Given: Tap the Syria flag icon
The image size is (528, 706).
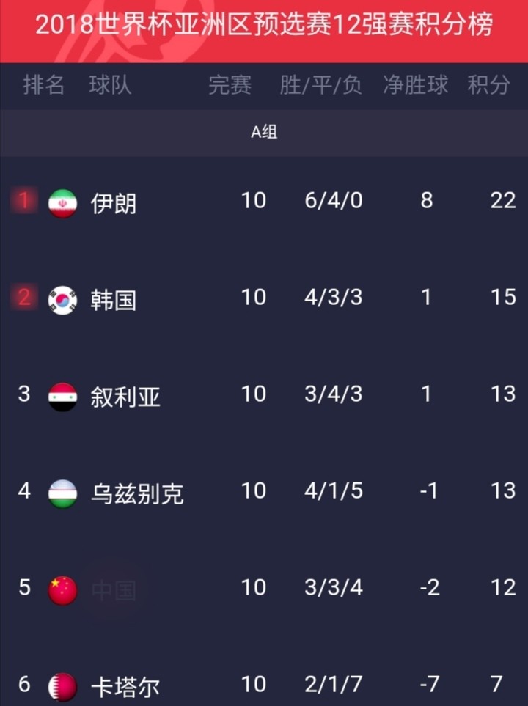Looking at the screenshot, I should coord(62,397).
